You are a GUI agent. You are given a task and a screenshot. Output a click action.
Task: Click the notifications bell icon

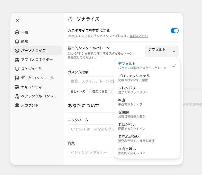(17, 42)
